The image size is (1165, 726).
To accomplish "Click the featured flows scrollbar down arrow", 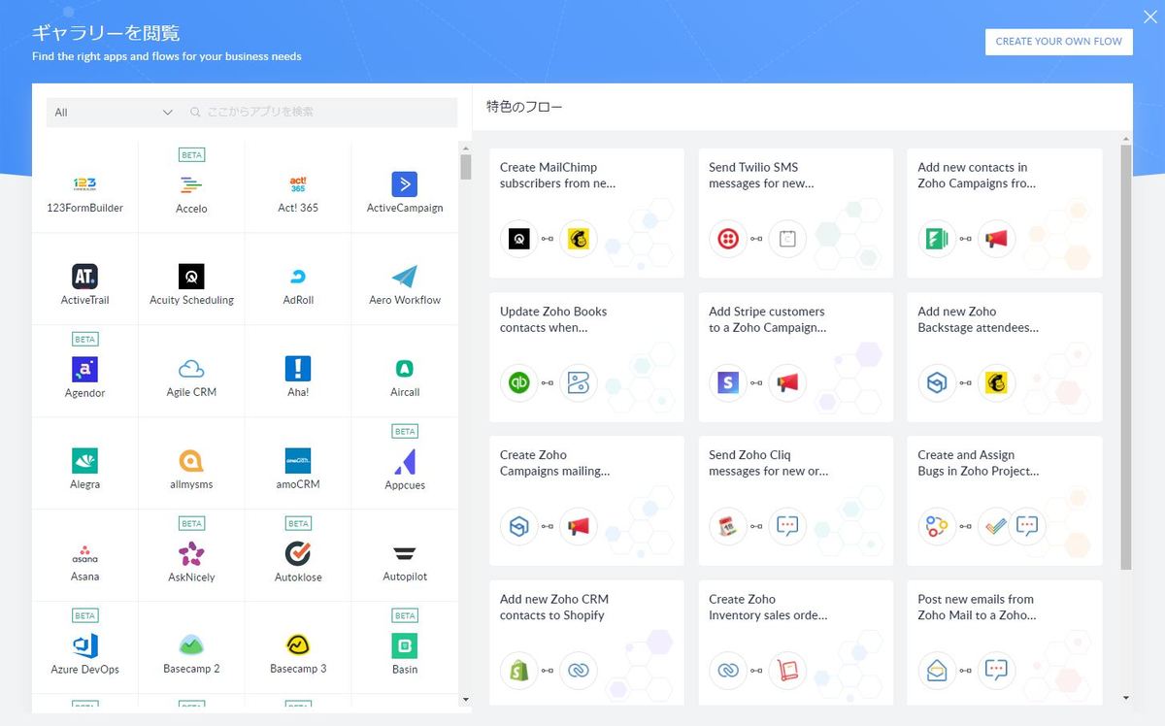I will click(x=1126, y=698).
